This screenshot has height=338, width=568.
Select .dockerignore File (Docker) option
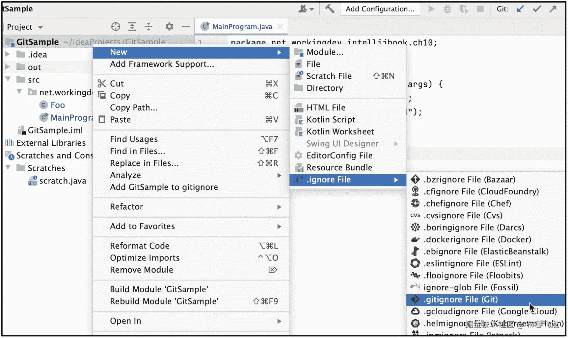click(486, 239)
